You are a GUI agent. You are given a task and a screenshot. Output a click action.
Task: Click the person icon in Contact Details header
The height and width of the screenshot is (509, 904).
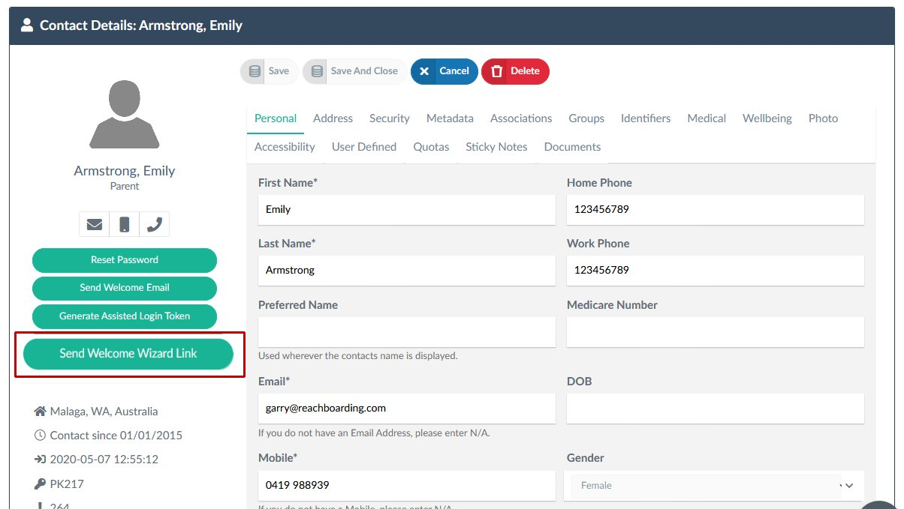click(x=27, y=25)
